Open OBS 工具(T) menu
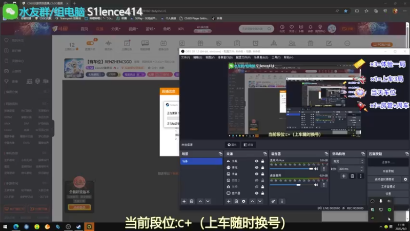The height and width of the screenshot is (231, 410). pos(276,57)
